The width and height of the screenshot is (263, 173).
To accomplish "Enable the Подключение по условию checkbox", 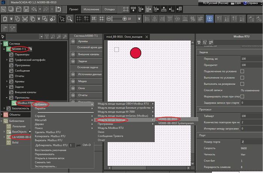I will [x=242, y=71].
